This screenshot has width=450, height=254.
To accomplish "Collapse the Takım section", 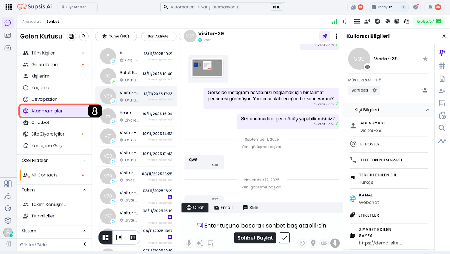I will (84, 190).
